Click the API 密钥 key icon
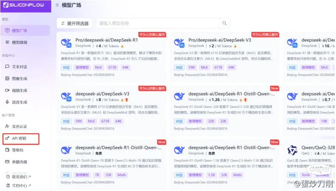336x191 pixels. pos(7,138)
